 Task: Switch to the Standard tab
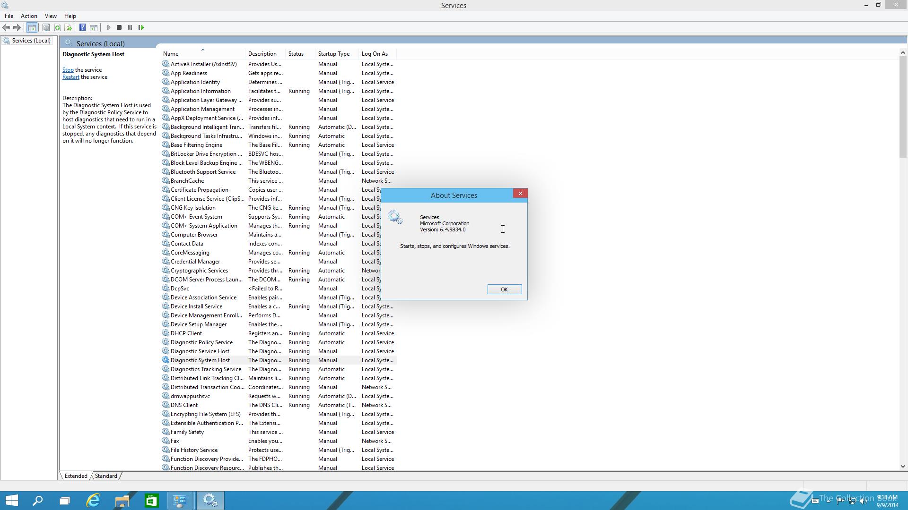[106, 476]
